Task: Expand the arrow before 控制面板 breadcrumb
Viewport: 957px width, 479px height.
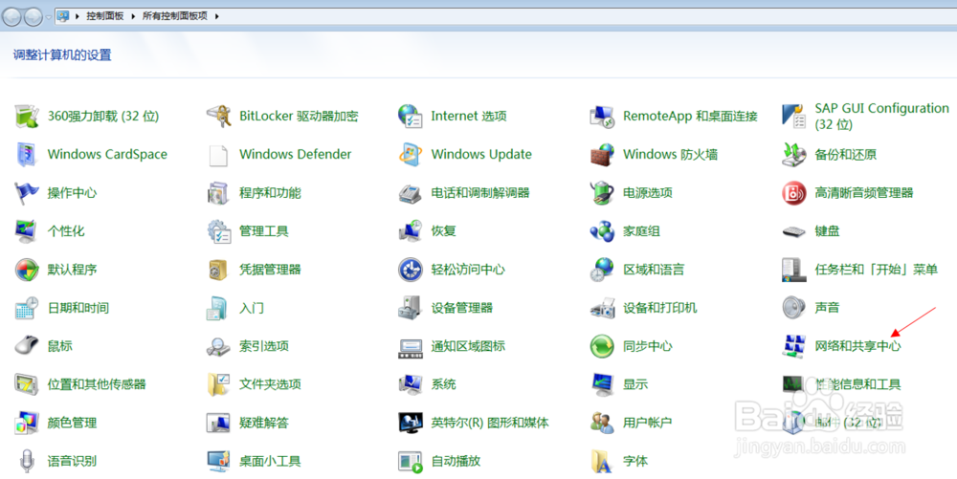Action: pos(78,16)
